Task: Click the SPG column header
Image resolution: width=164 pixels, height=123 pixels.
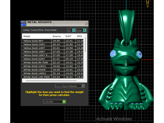Action: tap(80, 36)
